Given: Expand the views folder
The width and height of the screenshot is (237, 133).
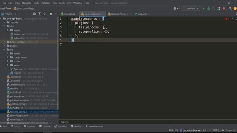Looking at the screenshot, I should point(7,65).
